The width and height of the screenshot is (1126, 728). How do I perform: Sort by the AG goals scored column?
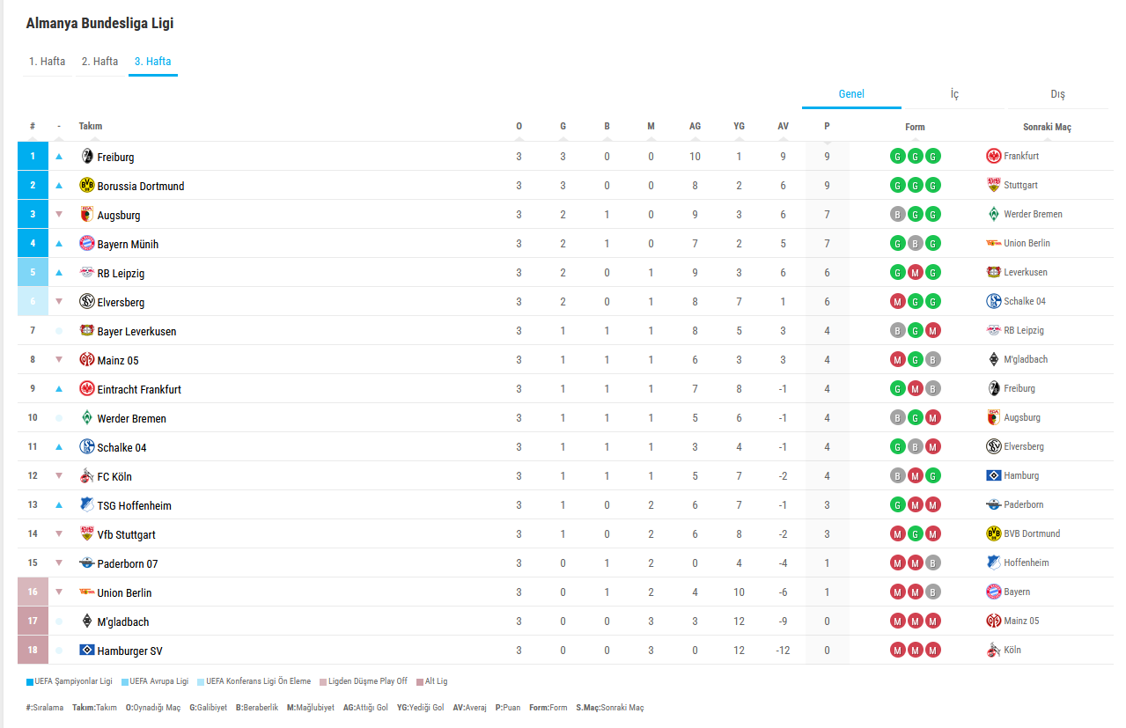(x=695, y=127)
